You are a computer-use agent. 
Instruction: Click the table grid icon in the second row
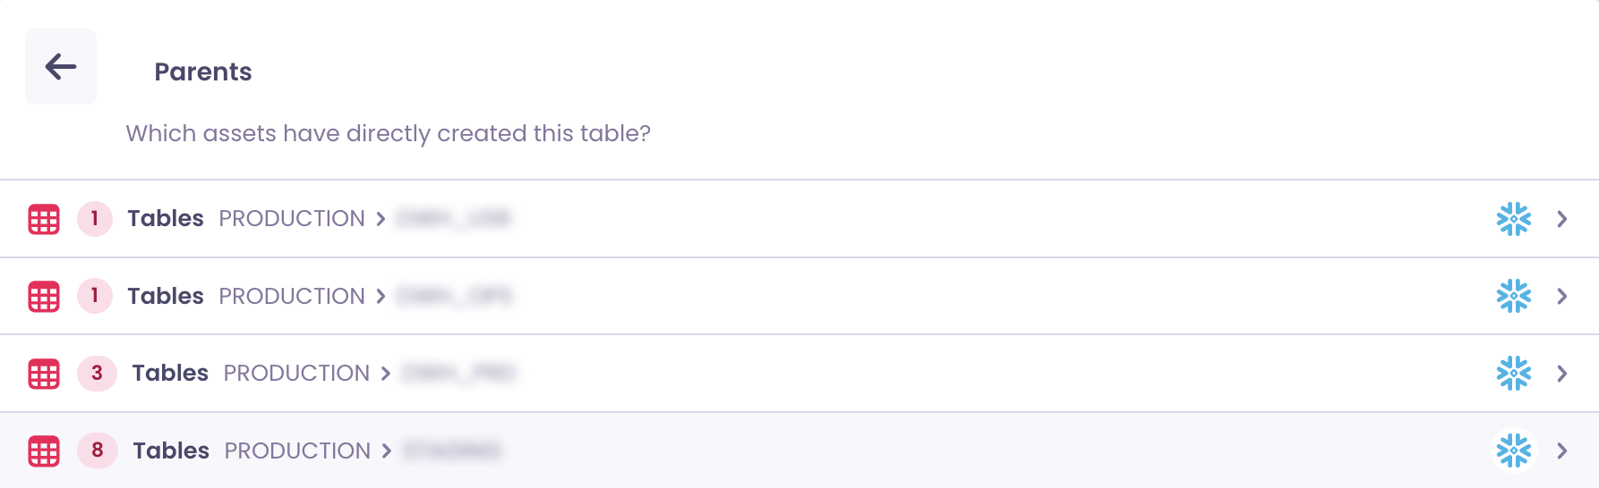[x=44, y=297]
